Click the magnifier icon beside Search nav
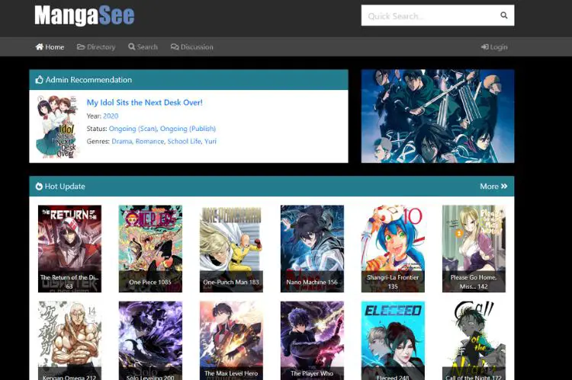The width and height of the screenshot is (572, 380). pos(132,46)
